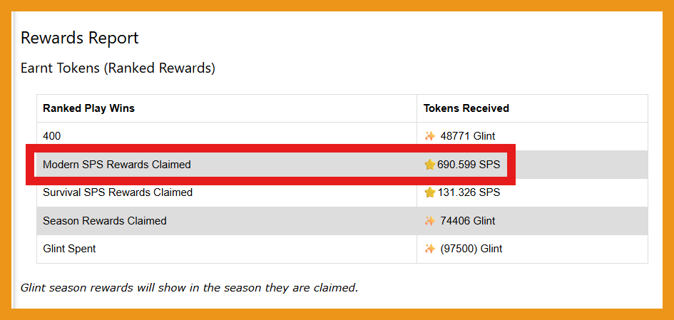Select the Rewards Report heading

tap(79, 38)
